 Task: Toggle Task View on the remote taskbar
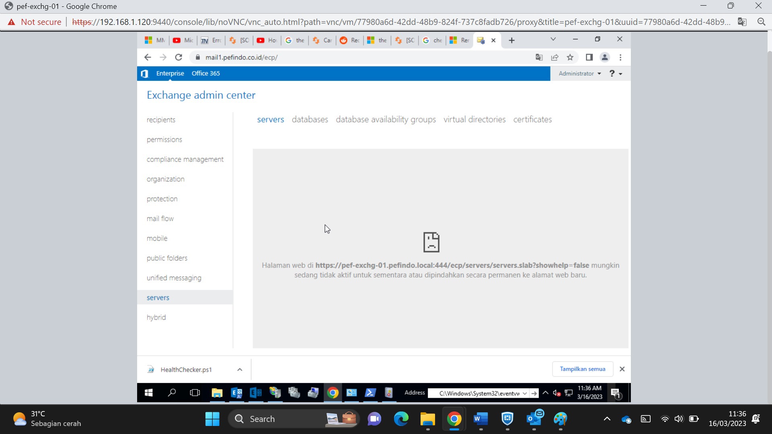tap(195, 393)
